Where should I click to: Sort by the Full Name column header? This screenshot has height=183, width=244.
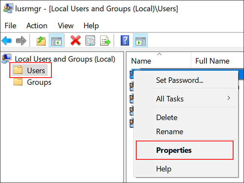212,61
